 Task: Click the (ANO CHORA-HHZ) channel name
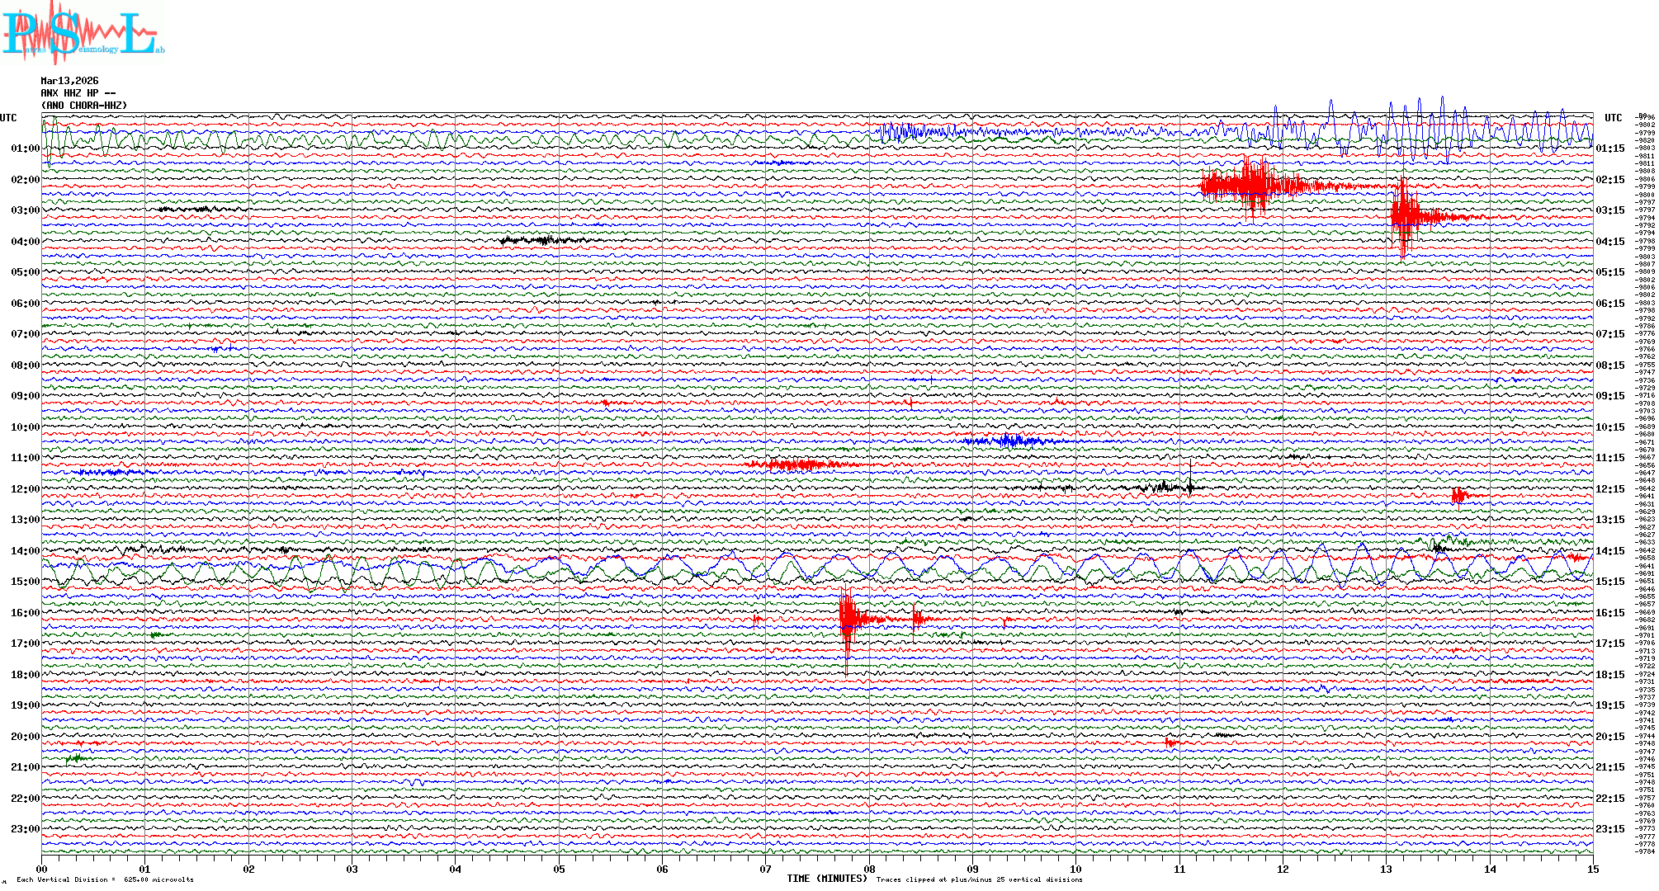tap(84, 106)
